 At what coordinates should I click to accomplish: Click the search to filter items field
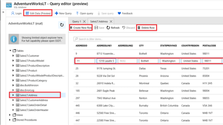(x=148, y=39)
